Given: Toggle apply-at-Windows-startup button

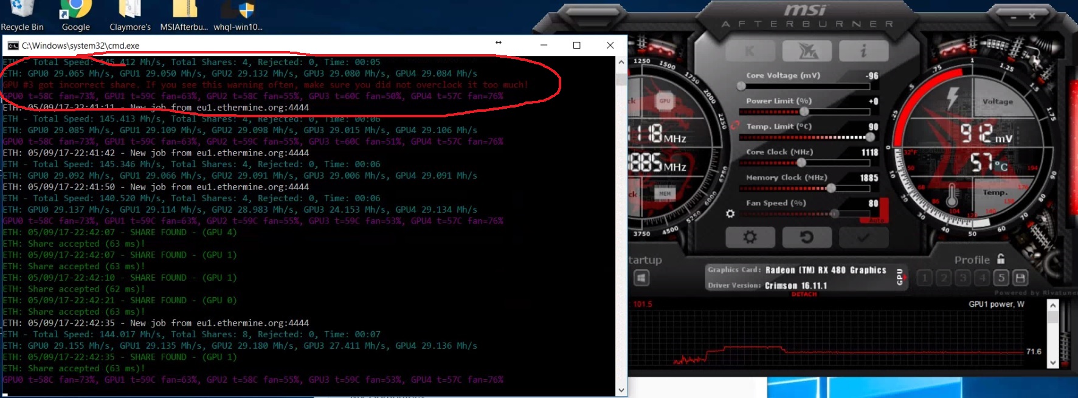Looking at the screenshot, I should pos(641,278).
